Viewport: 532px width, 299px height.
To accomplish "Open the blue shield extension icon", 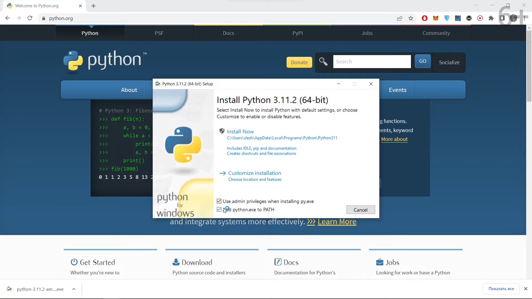I will point(447,18).
